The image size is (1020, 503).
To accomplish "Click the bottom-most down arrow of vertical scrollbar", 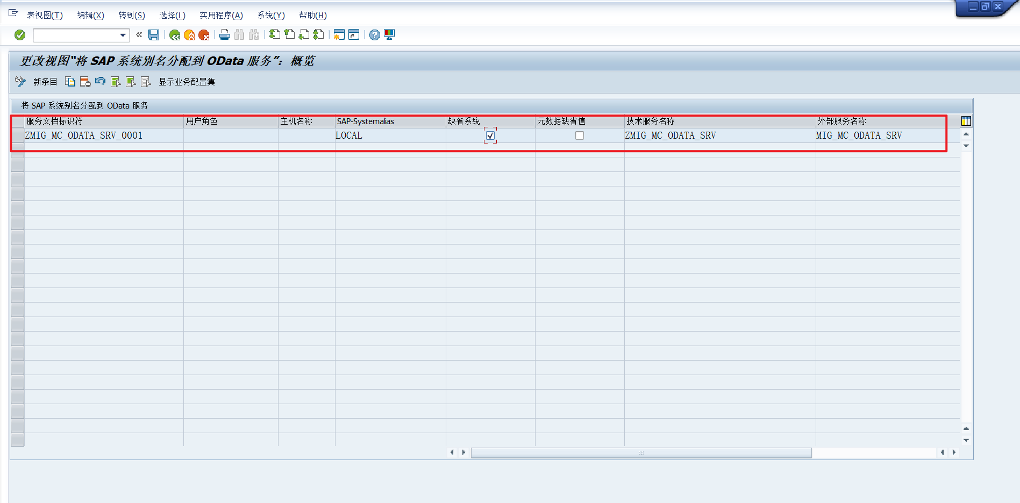I will coord(966,440).
